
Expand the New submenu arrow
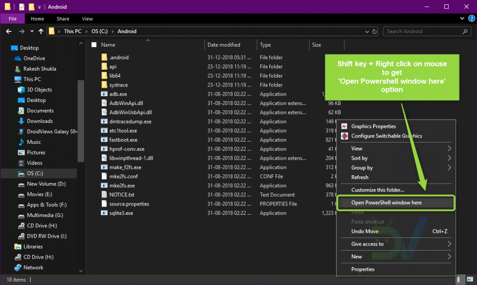click(x=449, y=257)
